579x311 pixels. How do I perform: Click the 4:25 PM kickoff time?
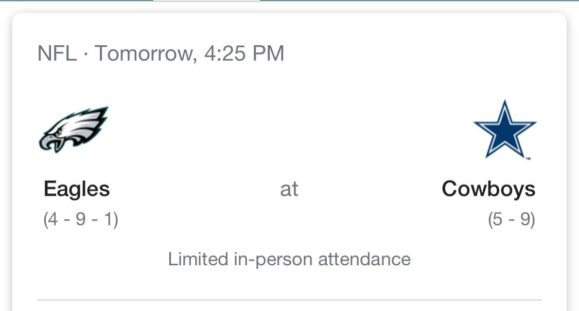[x=244, y=53]
